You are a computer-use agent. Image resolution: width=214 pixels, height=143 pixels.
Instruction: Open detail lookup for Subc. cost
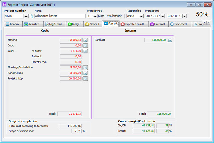click(x=85, y=46)
